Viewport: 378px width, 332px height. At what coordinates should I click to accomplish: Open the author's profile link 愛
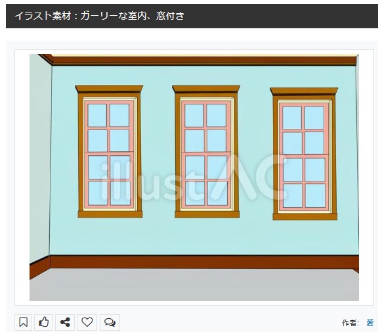tap(370, 323)
